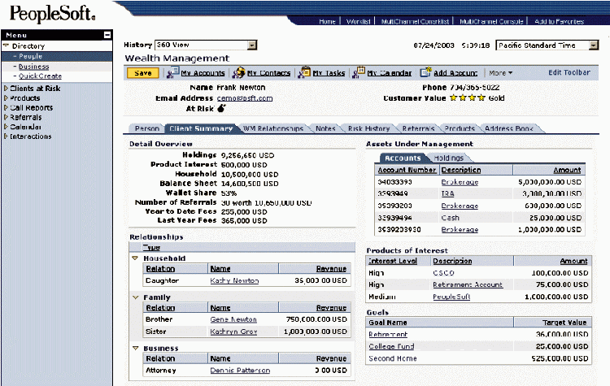Open Brokerage link for account 34033393
Image resolution: width=610 pixels, height=386 pixels.
[x=460, y=182]
